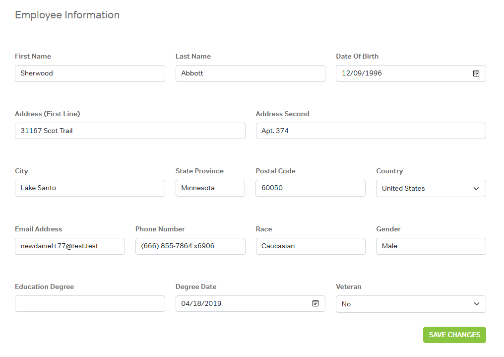Screen dimensions: 504x357
Task: Focus the City input field
Action: 90,188
